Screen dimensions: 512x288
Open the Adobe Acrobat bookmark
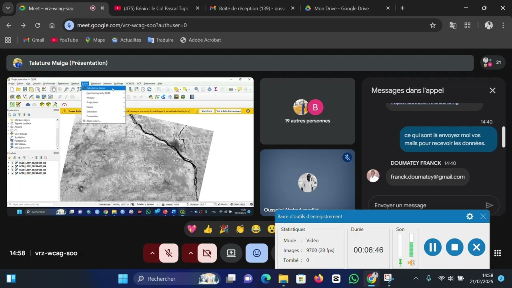tap(200, 40)
